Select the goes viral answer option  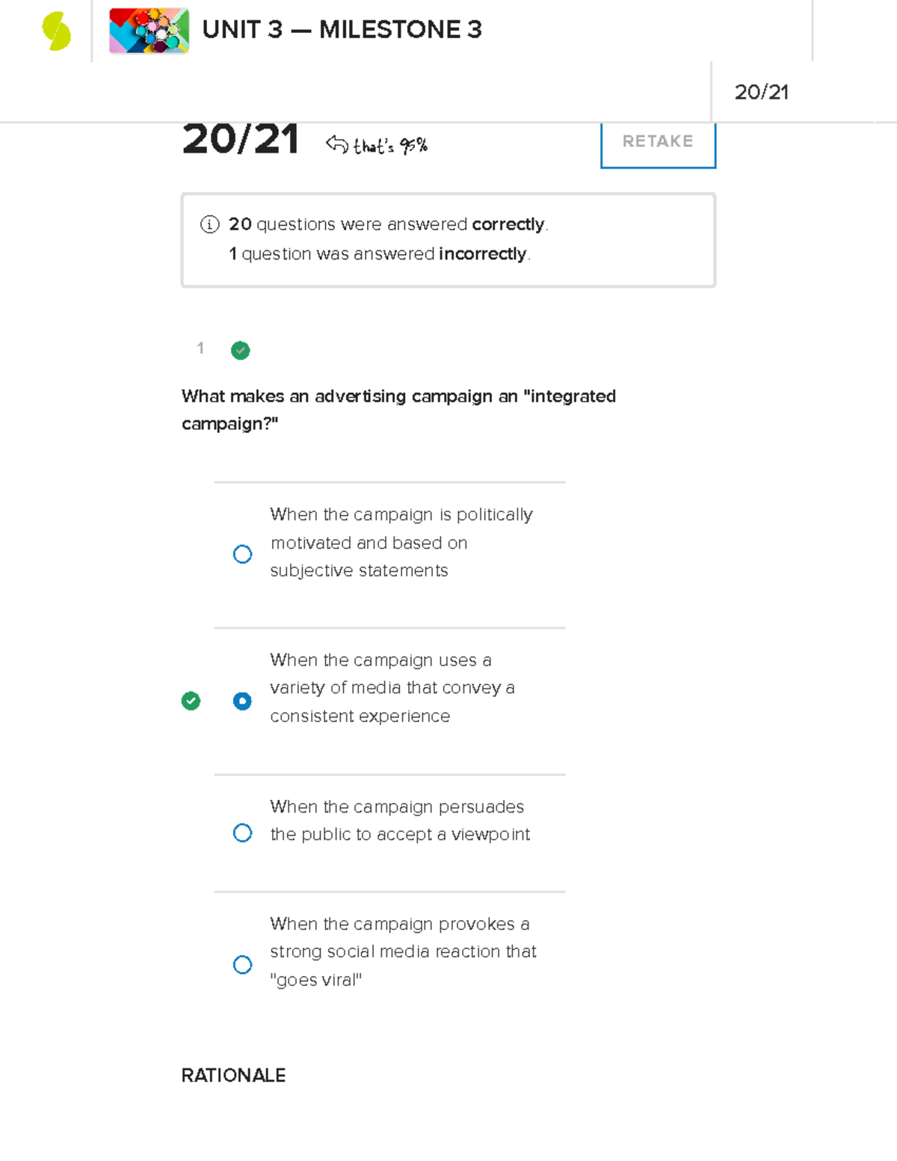(x=242, y=965)
